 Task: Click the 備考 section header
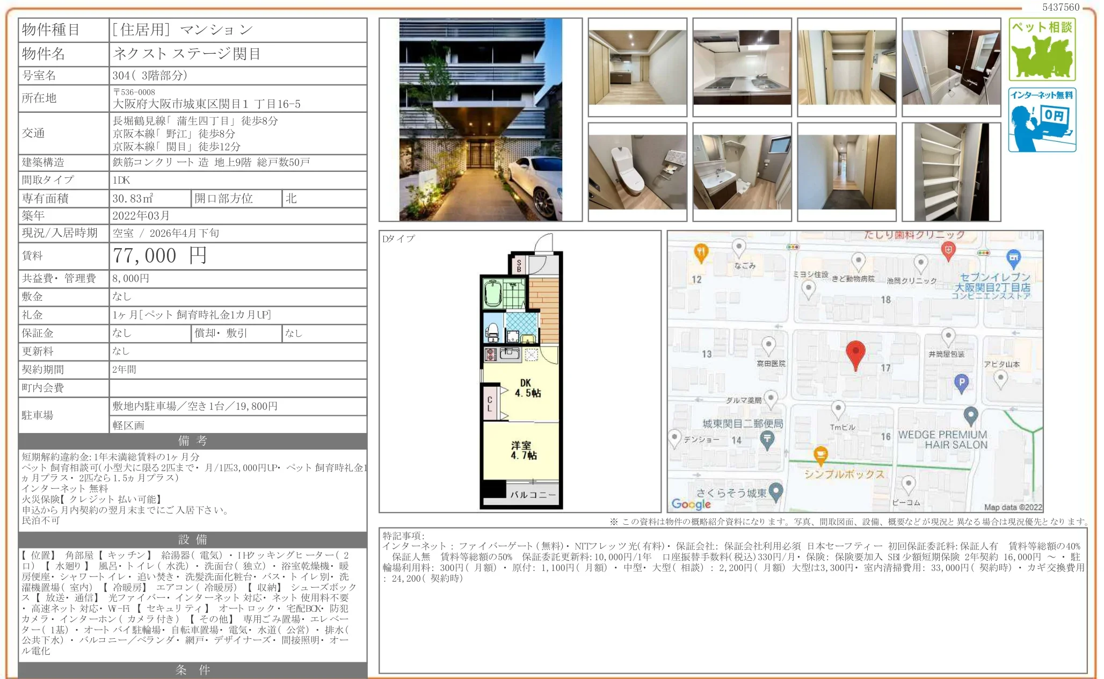click(192, 441)
